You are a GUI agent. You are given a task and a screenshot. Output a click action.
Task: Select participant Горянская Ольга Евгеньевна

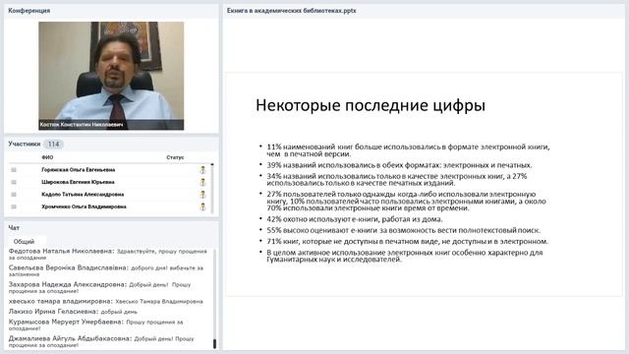[x=79, y=170]
